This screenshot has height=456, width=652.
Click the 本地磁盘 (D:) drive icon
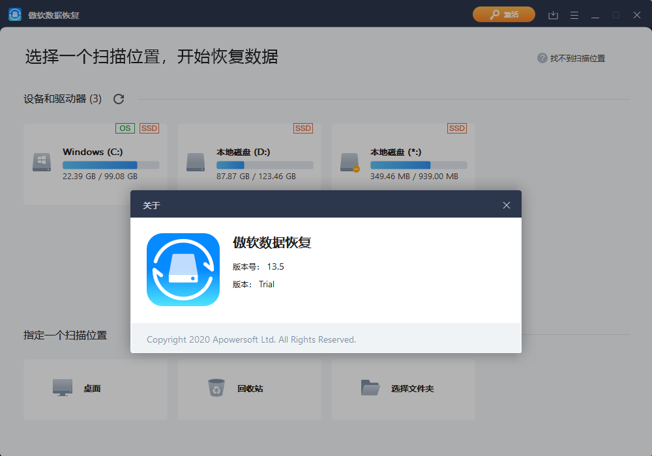pyautogui.click(x=196, y=162)
